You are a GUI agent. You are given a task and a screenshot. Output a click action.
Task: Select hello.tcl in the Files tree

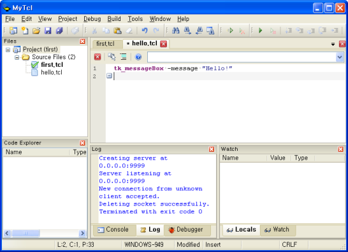tap(52, 73)
